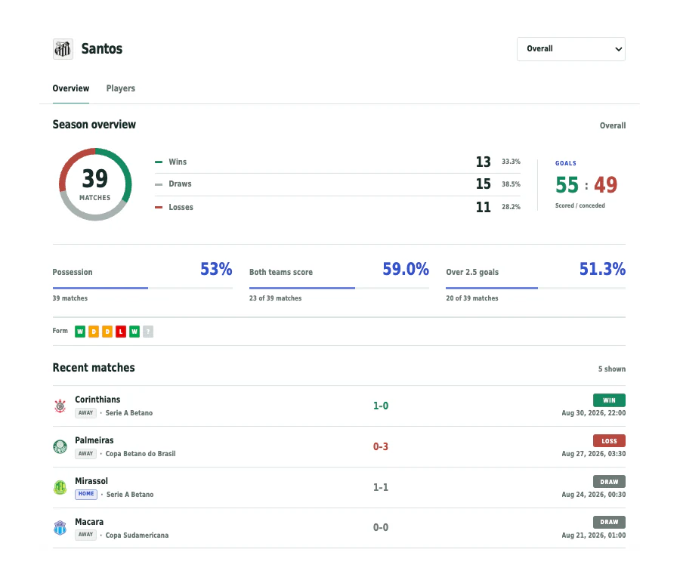Click the 0-0 score against Macara
The image size is (680, 574).
(x=381, y=528)
